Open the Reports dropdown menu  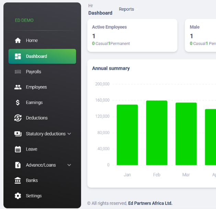point(128,9)
